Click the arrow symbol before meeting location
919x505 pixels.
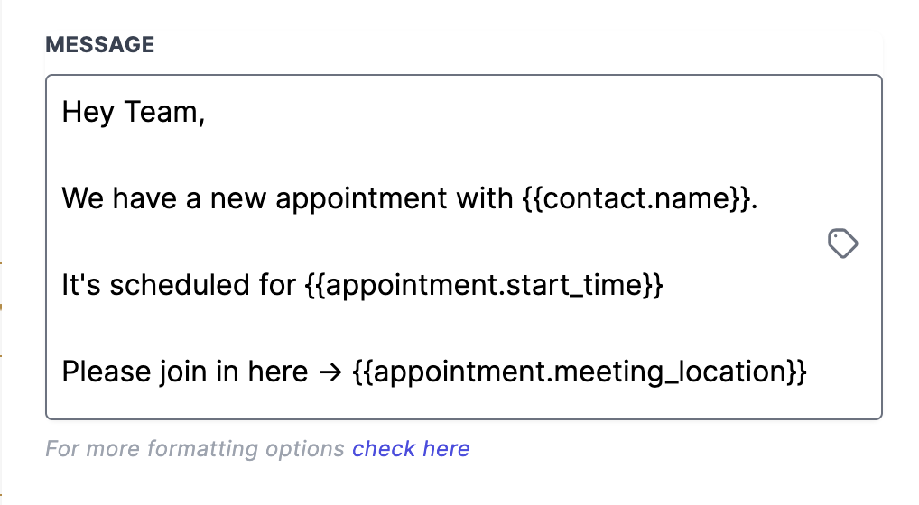[x=330, y=372]
